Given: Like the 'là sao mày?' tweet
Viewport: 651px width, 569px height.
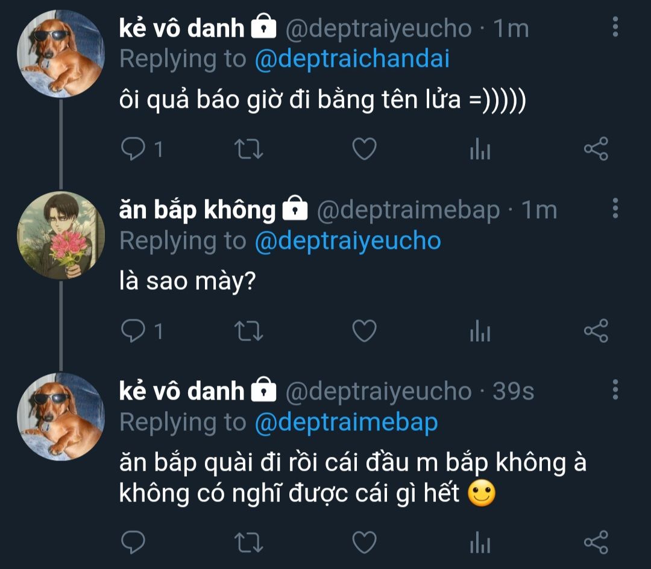Looking at the screenshot, I should pyautogui.click(x=364, y=331).
